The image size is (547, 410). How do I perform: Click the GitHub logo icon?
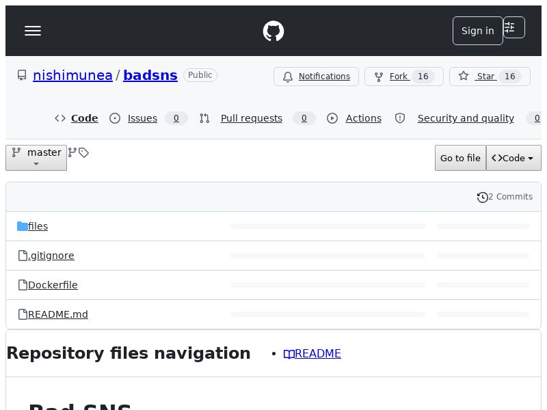[x=273, y=31]
